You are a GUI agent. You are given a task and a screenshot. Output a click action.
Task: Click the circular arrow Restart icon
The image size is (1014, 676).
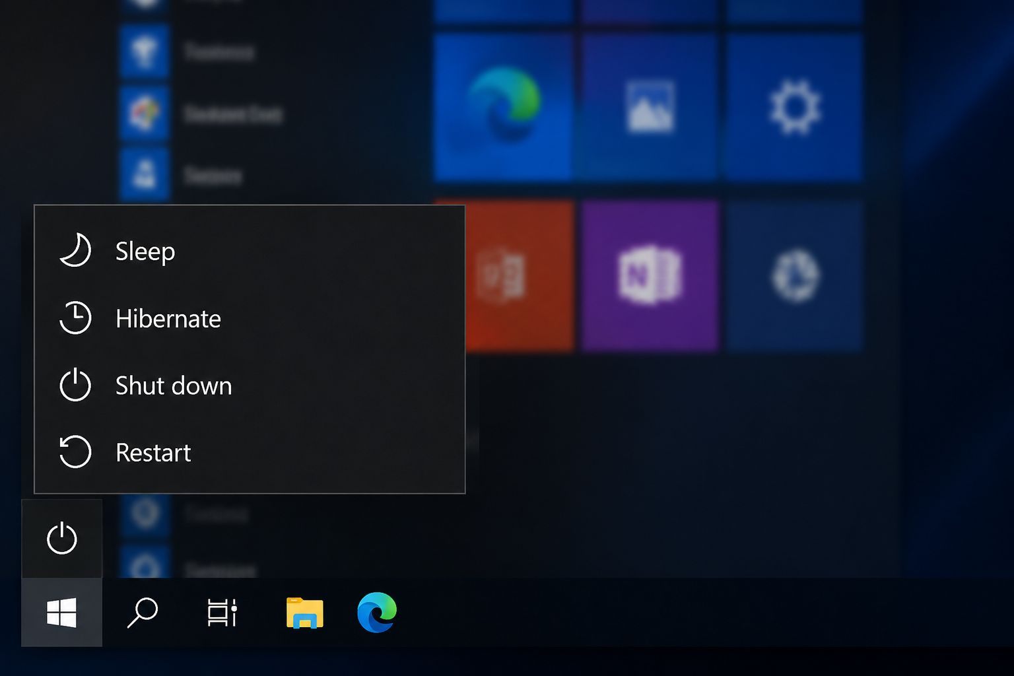coord(75,452)
